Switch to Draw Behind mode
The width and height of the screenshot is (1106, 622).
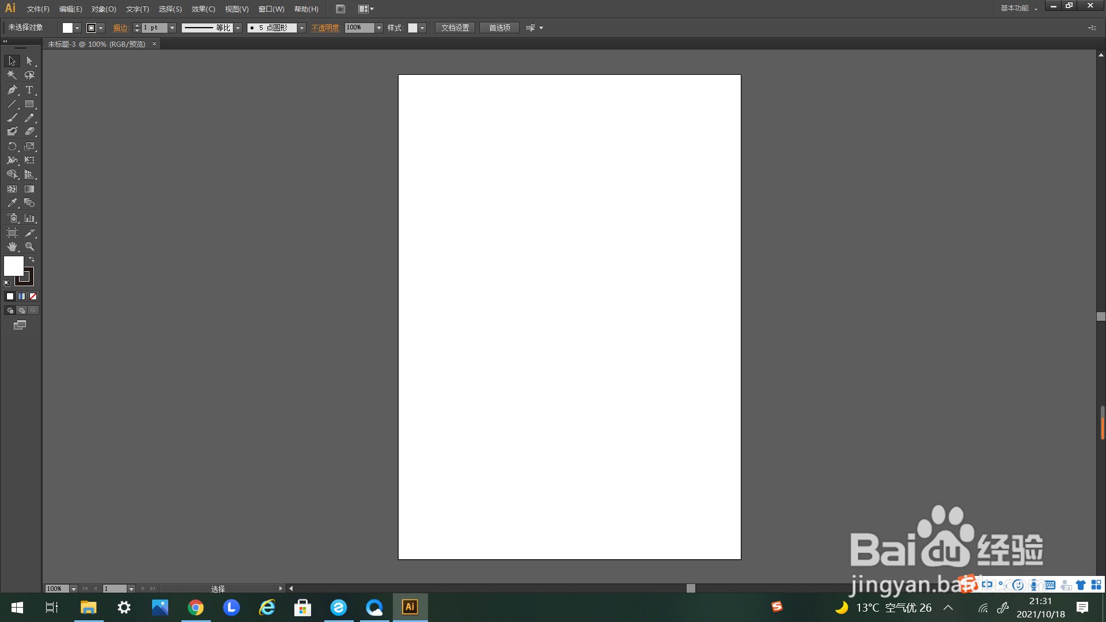point(22,310)
